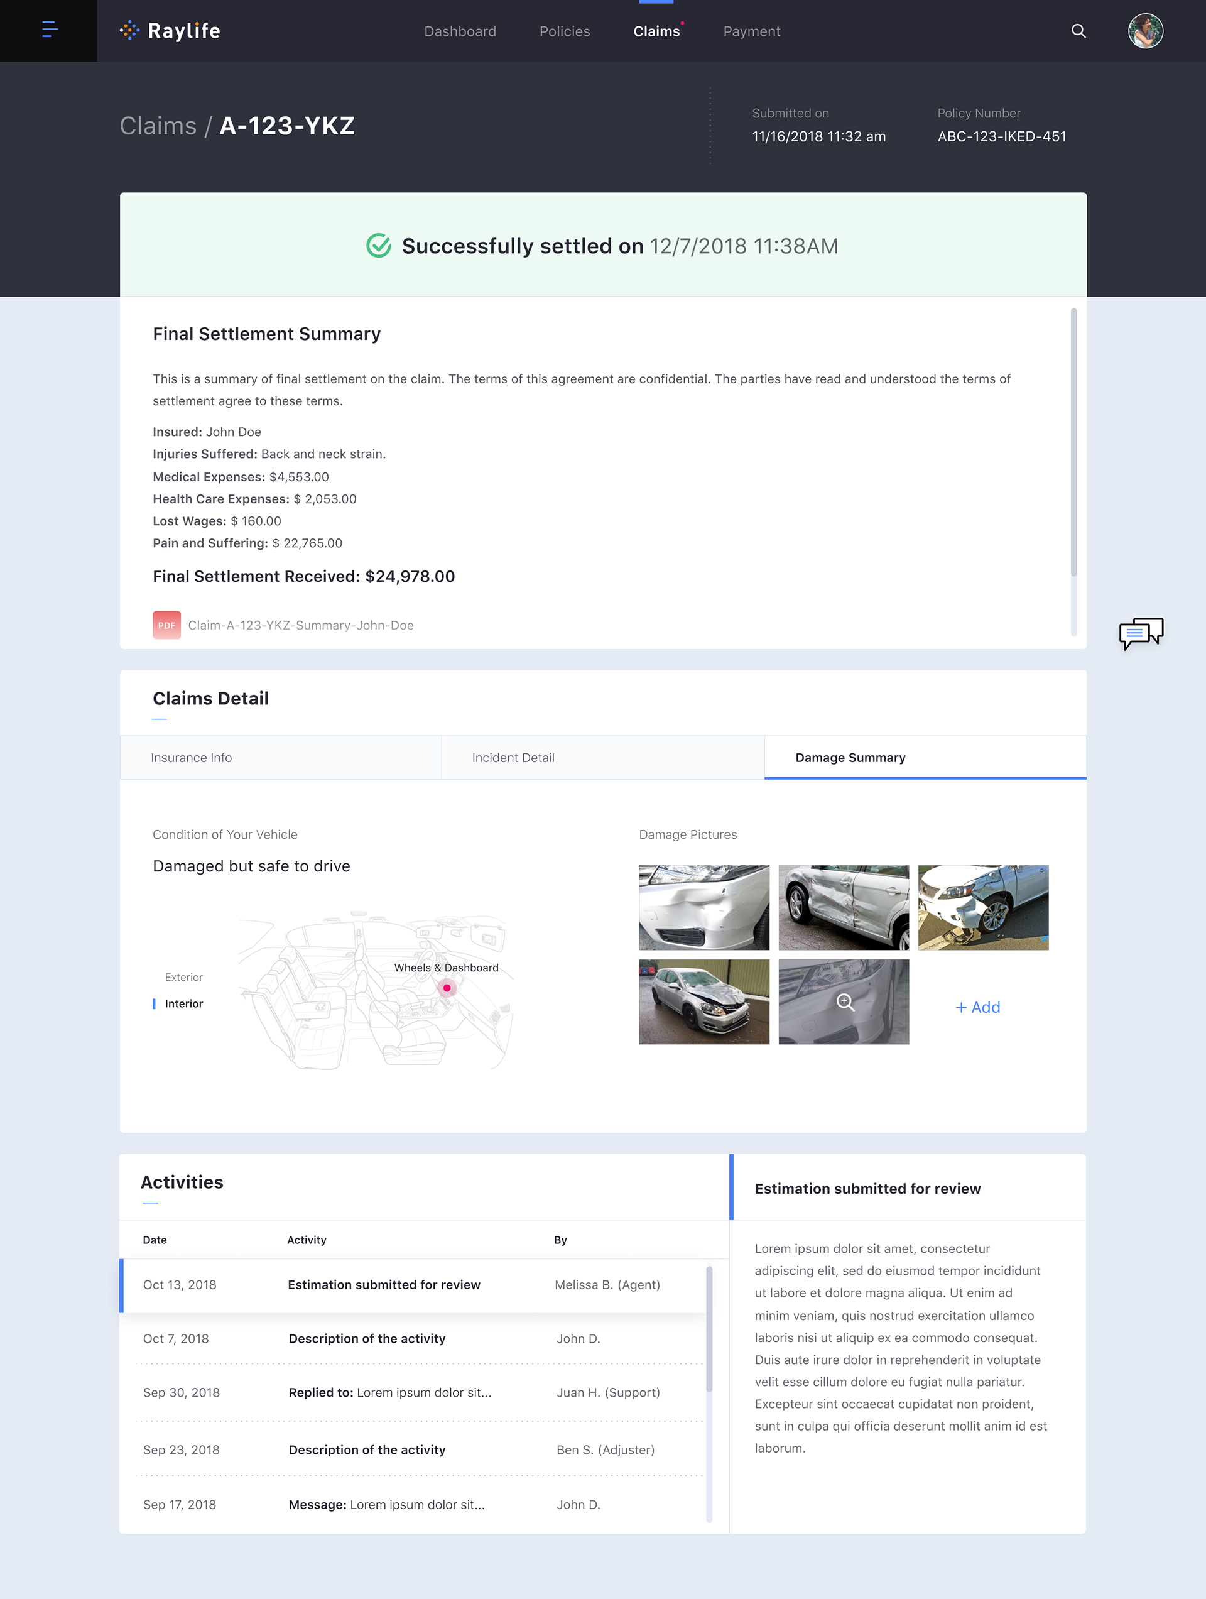Go to the Policies menu
Screen dimensions: 1206x1599
click(564, 31)
